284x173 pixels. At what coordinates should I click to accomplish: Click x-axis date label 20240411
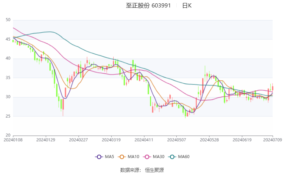point(144,140)
